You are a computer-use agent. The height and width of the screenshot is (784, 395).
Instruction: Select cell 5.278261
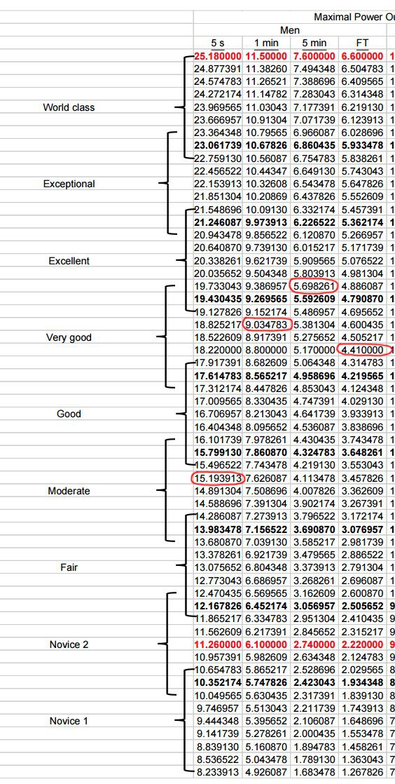pos(266,734)
